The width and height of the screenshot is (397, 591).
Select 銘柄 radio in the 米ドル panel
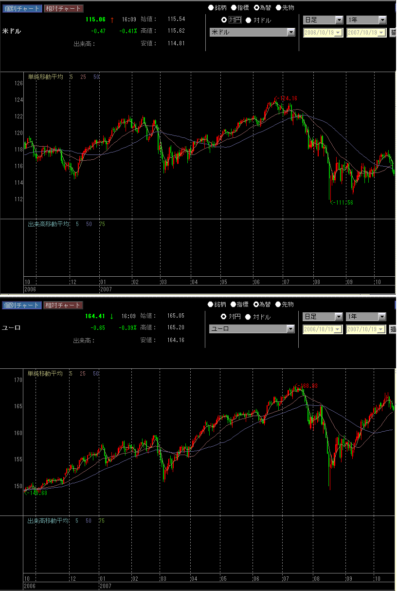(x=211, y=8)
